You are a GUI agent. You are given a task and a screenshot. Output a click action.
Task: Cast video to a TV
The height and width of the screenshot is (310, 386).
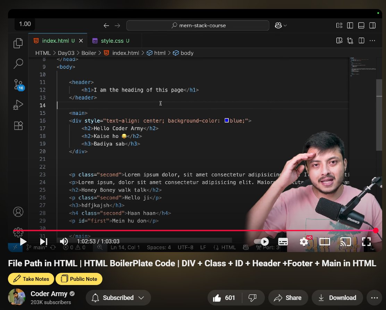(346, 242)
